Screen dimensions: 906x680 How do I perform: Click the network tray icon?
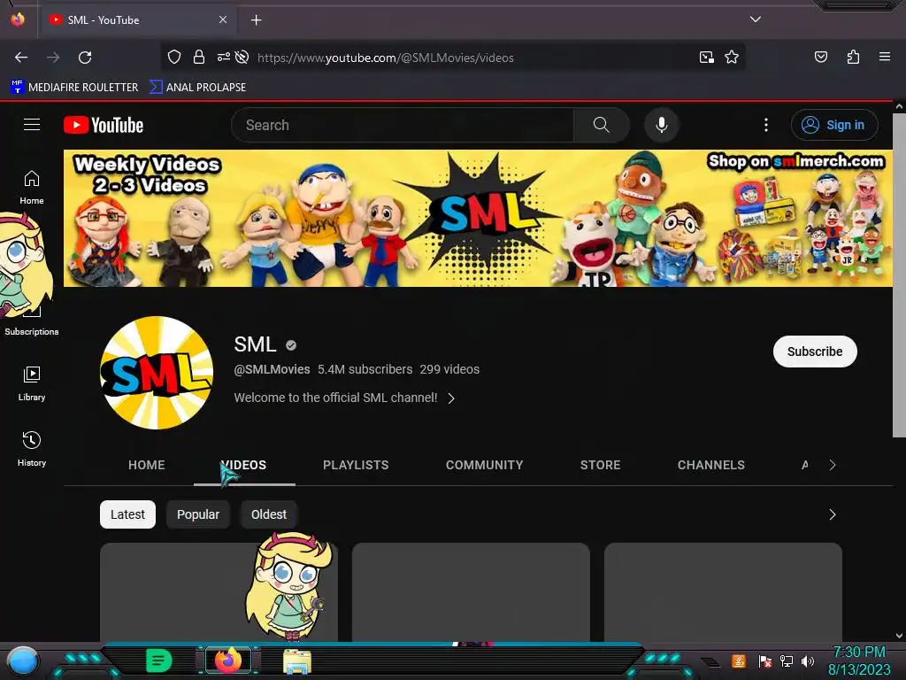click(x=787, y=661)
